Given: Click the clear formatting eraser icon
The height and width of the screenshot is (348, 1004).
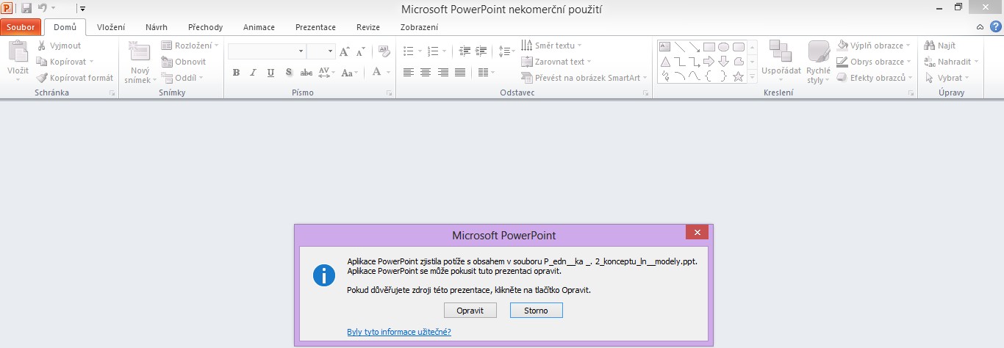Looking at the screenshot, I should tap(384, 51).
